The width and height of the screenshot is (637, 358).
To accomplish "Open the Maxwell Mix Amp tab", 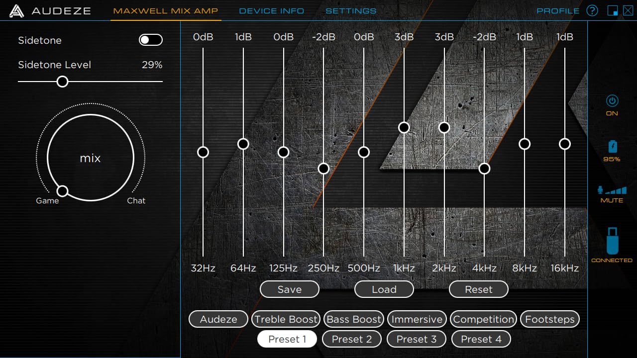I will (x=166, y=11).
